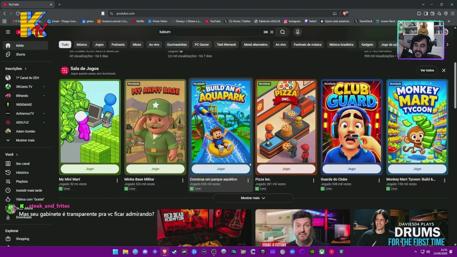Open options menu for Monkey Mart Tycoon

click(x=445, y=181)
